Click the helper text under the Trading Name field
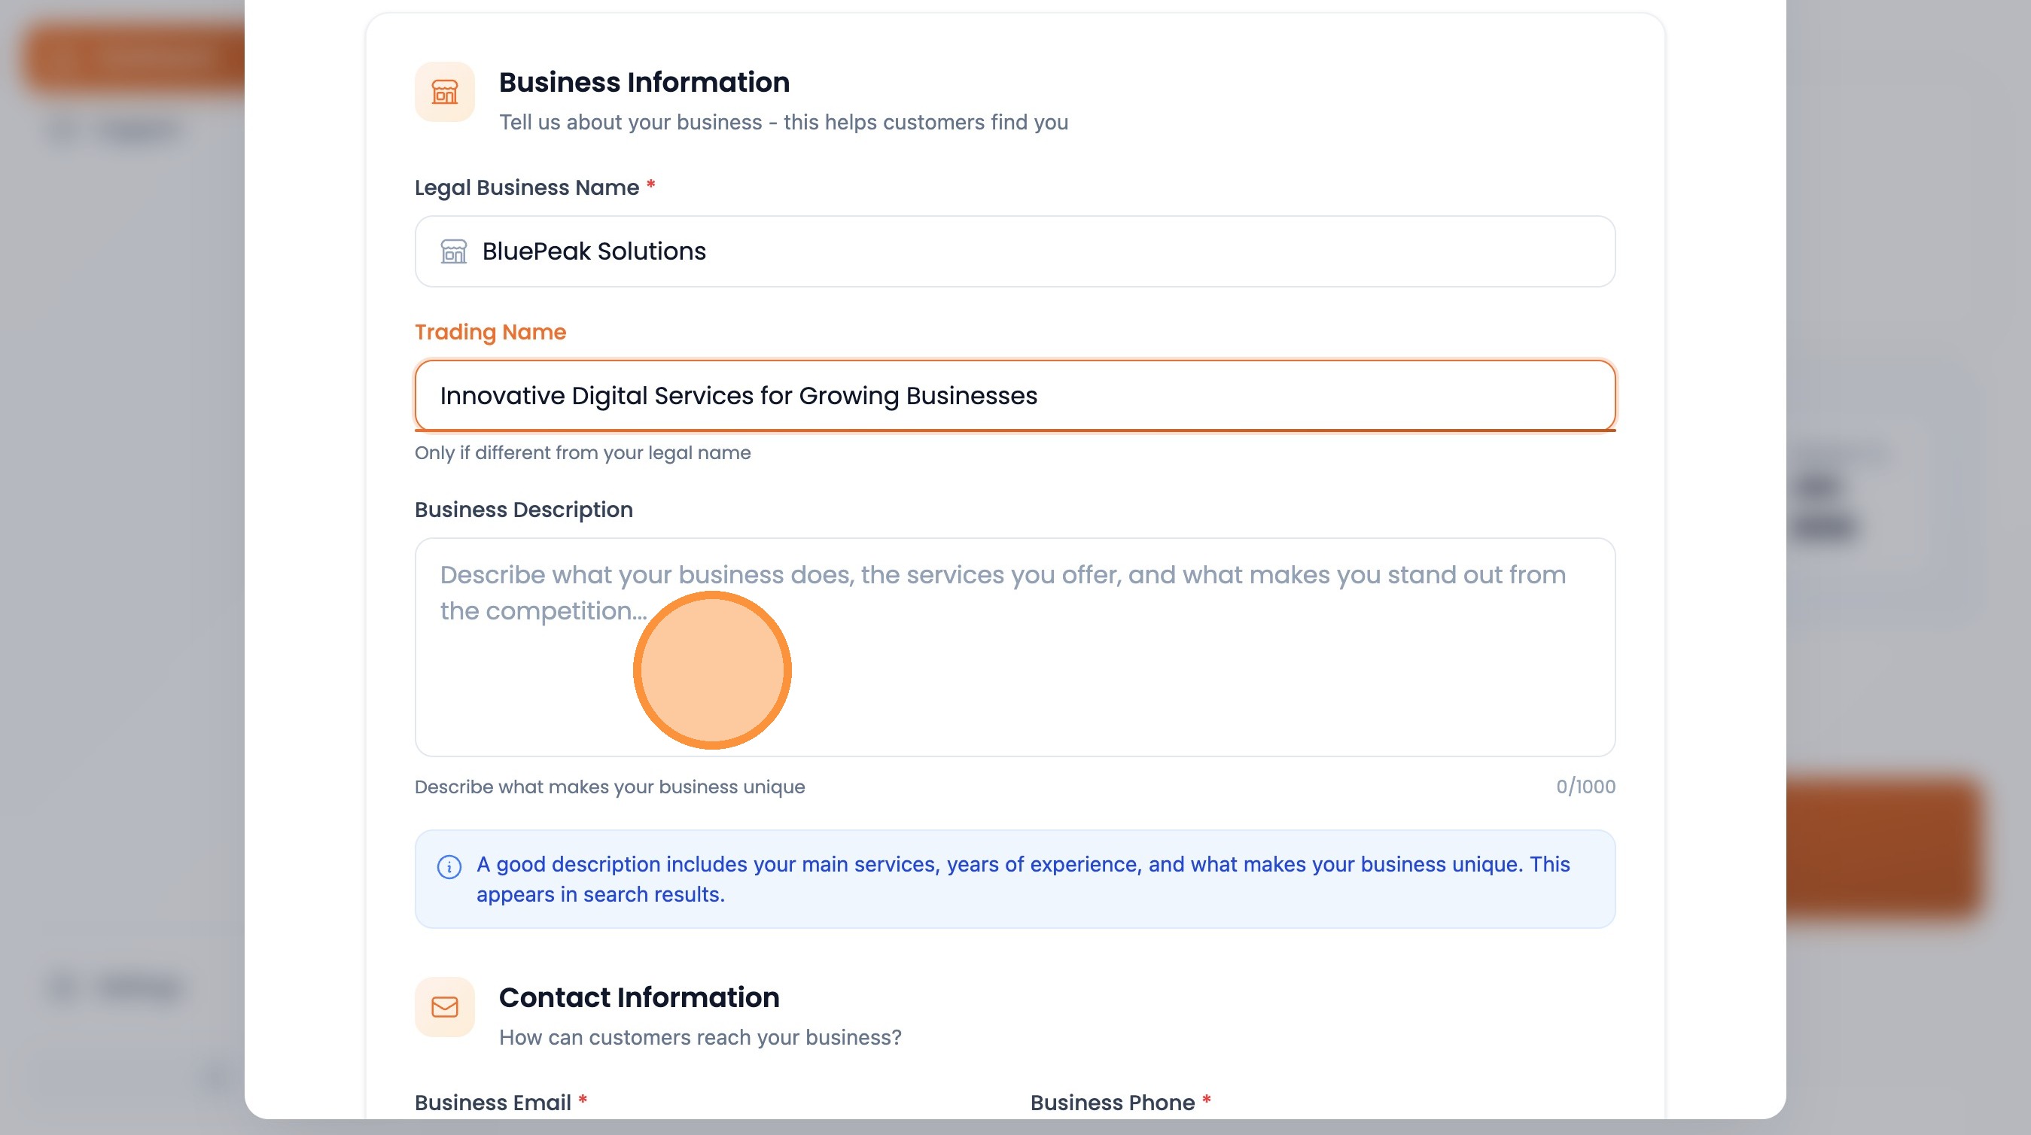Image resolution: width=2031 pixels, height=1135 pixels. 583,452
